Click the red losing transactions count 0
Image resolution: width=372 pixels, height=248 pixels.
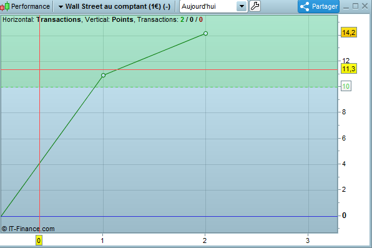(x=201, y=19)
